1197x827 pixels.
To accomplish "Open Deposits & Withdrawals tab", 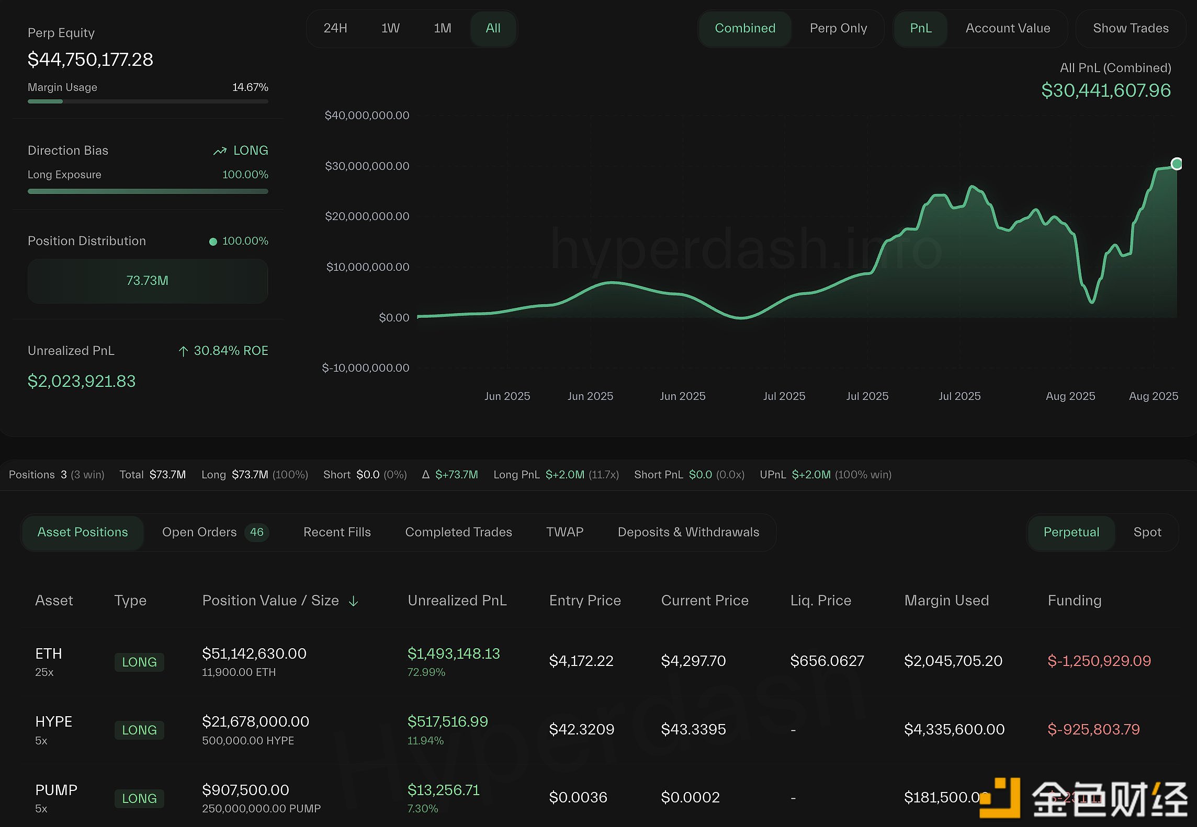I will [688, 532].
